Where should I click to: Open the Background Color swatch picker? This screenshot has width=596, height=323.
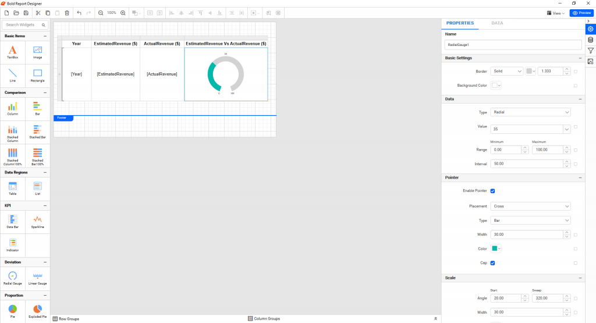[x=496, y=86]
